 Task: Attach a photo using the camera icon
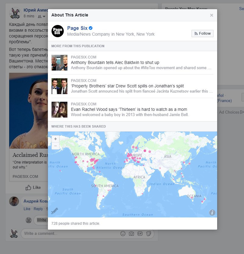pos(131,234)
